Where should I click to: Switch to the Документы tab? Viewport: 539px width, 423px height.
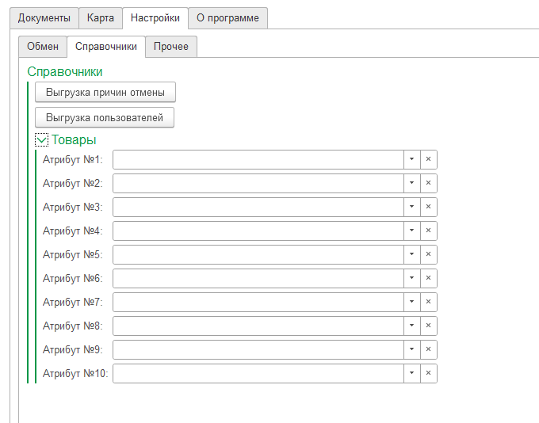(44, 18)
